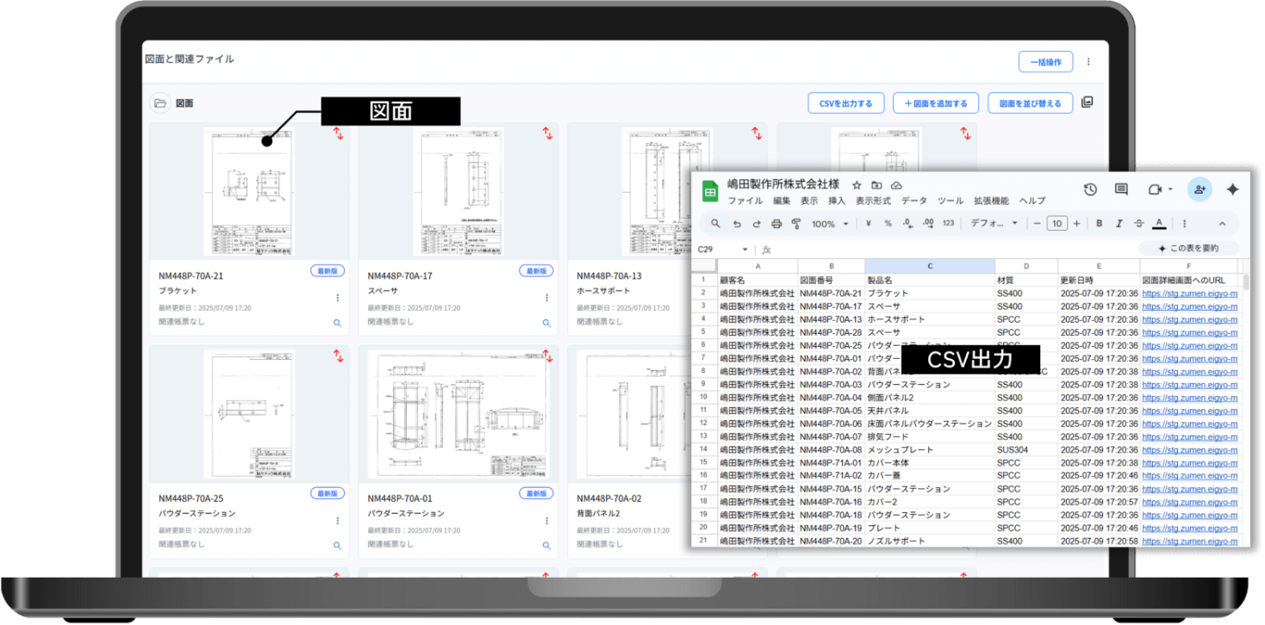The height and width of the screenshot is (625, 1265).
Task: Click red swap arrows on NM448P-70A-17 card
Action: coord(547,133)
